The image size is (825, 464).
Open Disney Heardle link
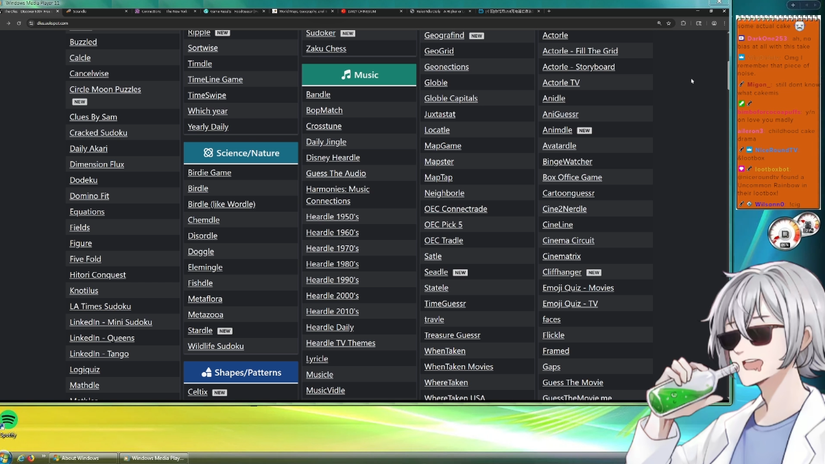point(333,158)
